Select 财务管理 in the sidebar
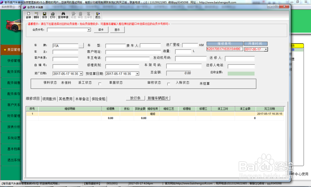 [x=12, y=116]
